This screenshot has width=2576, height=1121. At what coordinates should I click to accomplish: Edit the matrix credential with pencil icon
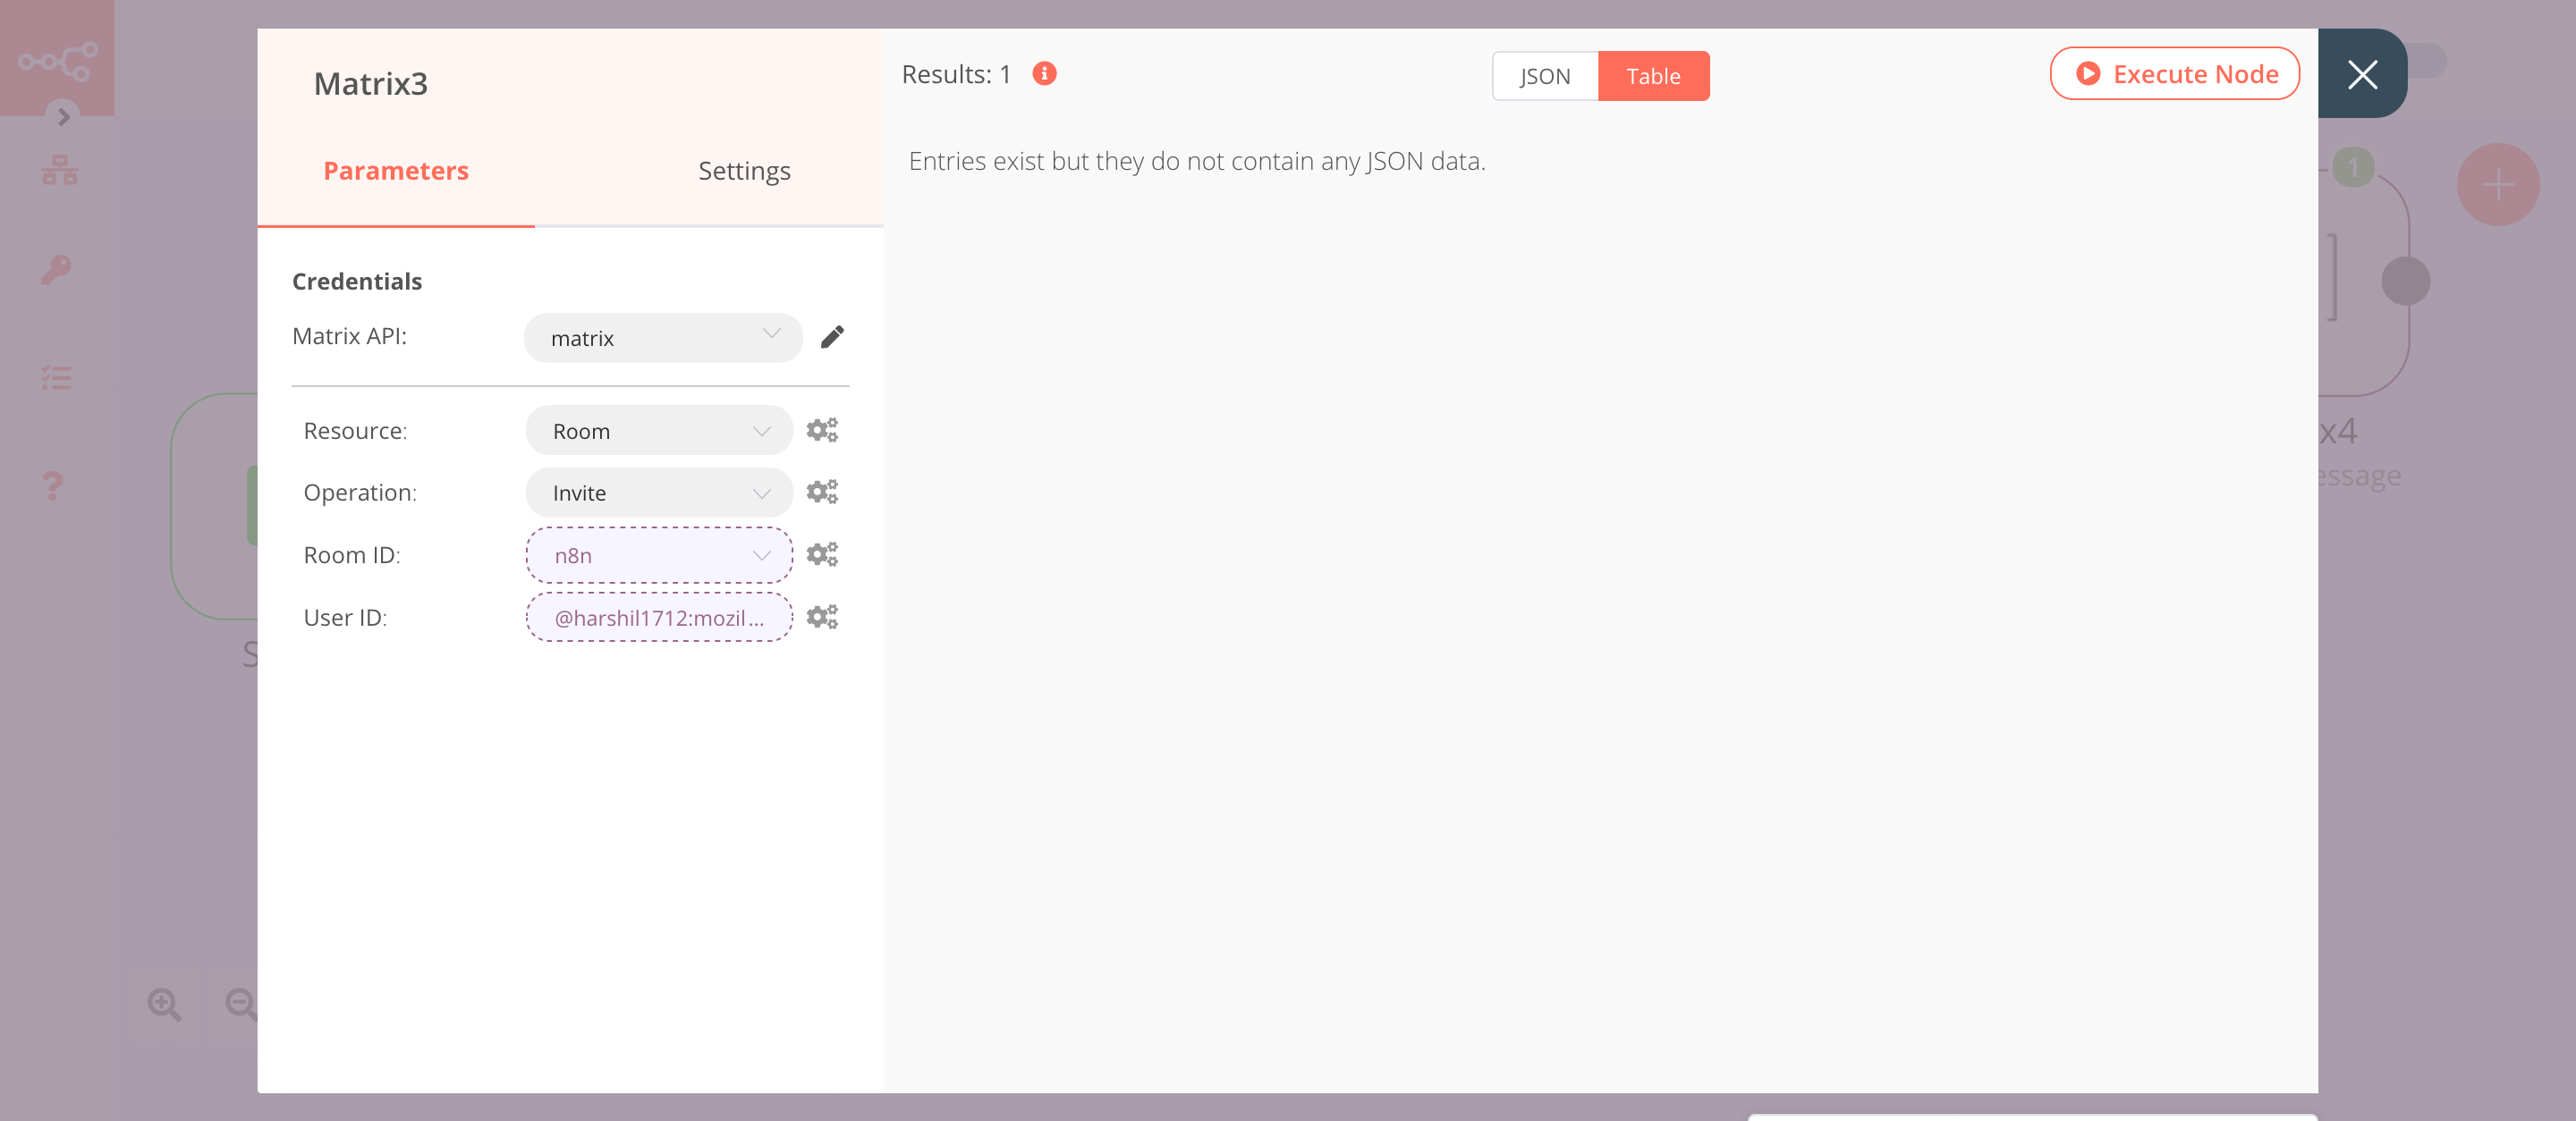(x=833, y=338)
